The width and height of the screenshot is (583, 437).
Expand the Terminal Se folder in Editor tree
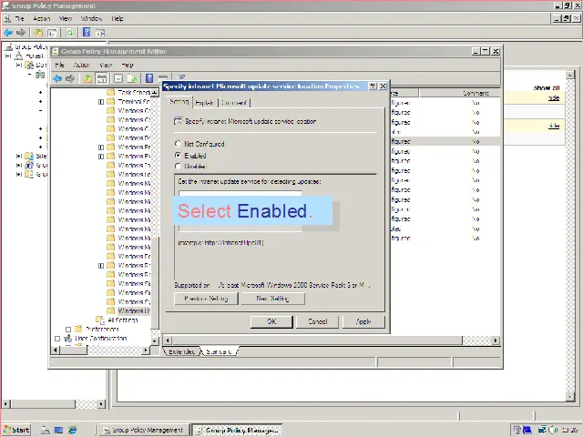click(x=101, y=101)
